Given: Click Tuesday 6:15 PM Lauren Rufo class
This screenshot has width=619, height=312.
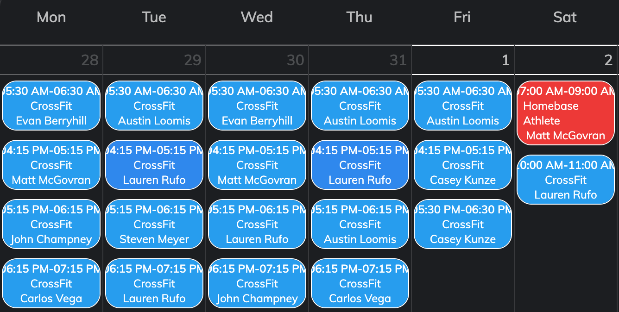Looking at the screenshot, I should [x=154, y=284].
